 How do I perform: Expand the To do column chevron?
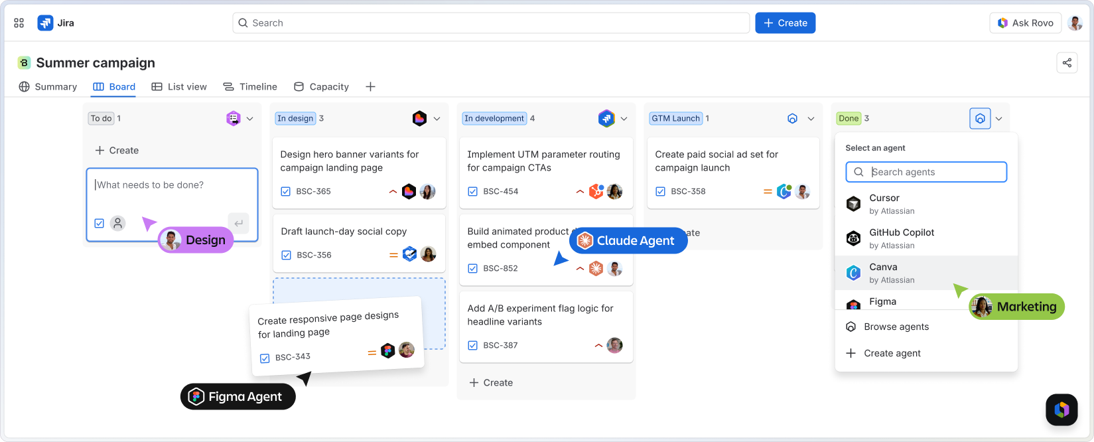coord(250,119)
